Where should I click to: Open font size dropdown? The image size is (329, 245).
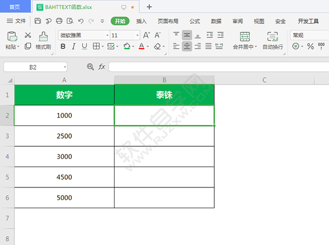click(138, 35)
